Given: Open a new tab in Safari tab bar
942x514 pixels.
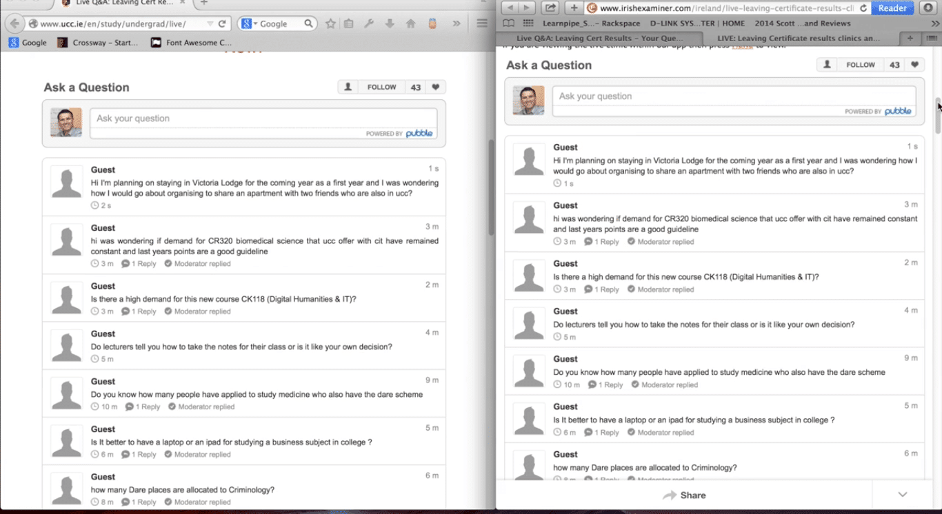Looking at the screenshot, I should tap(910, 38).
